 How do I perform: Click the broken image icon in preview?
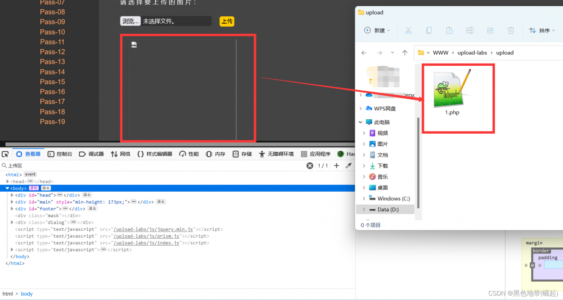click(134, 45)
